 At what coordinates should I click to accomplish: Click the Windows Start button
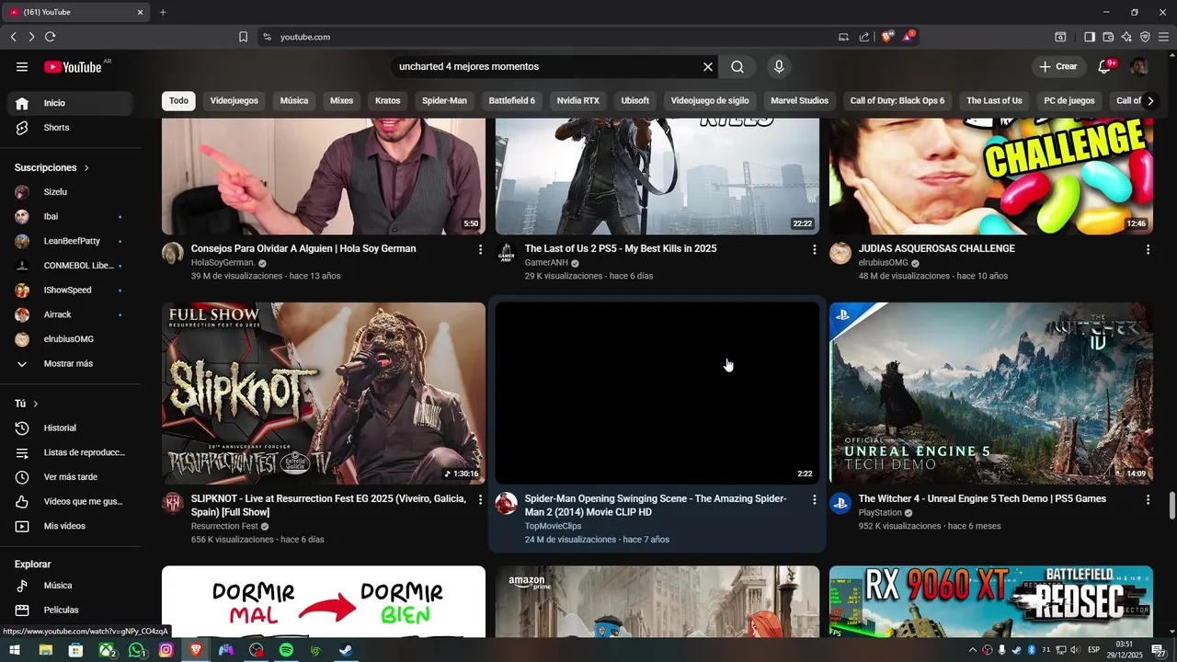[x=15, y=650]
